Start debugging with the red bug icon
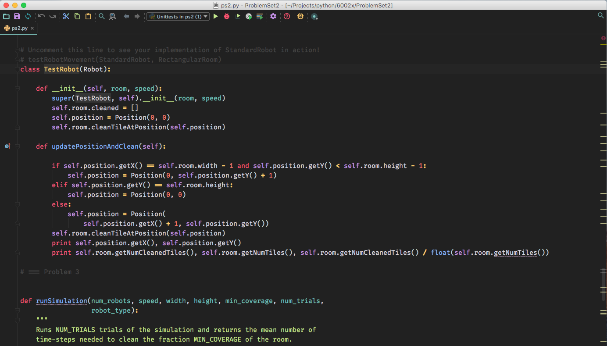Screen dimensions: 607x346 tap(227, 16)
